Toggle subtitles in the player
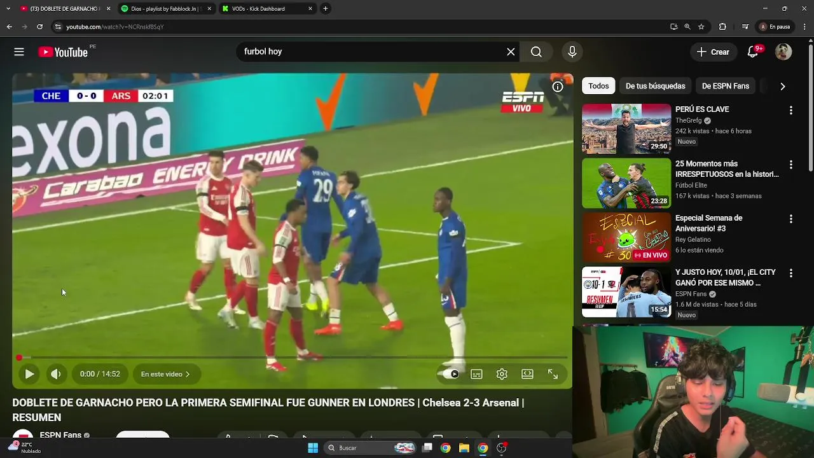 [476, 374]
